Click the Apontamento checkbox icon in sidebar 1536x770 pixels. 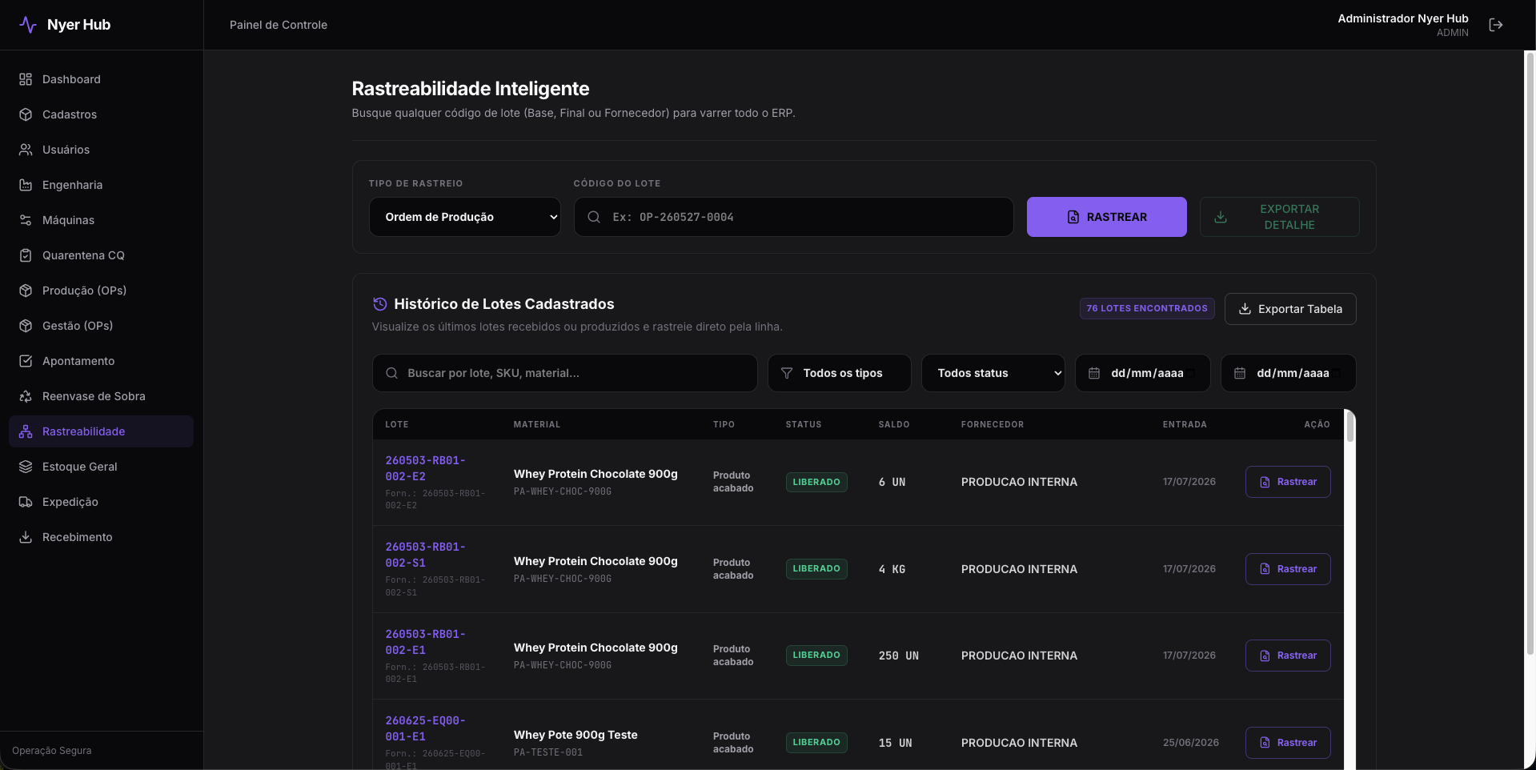[x=26, y=361]
